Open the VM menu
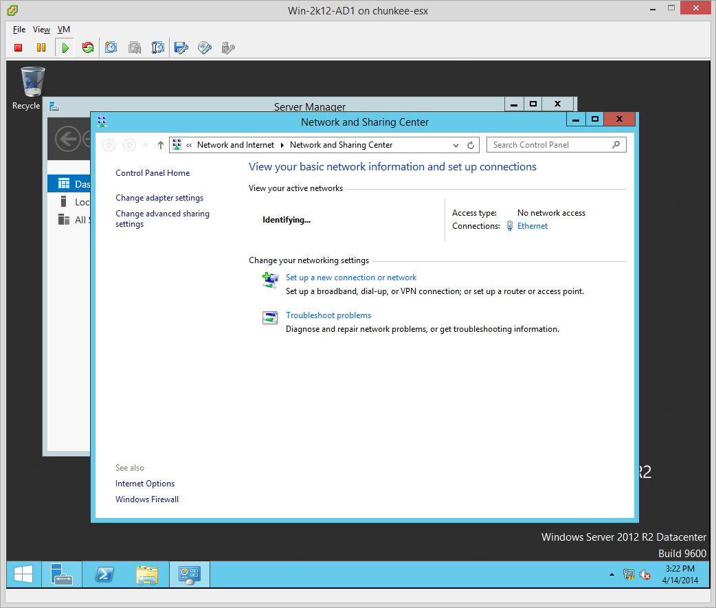Viewport: 716px width, 608px height. pos(64,30)
